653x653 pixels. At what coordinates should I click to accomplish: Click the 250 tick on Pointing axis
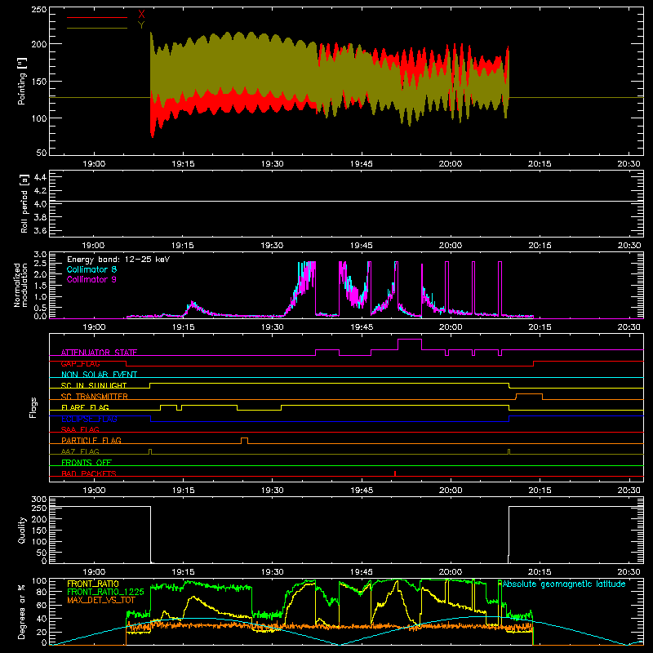click(x=39, y=9)
